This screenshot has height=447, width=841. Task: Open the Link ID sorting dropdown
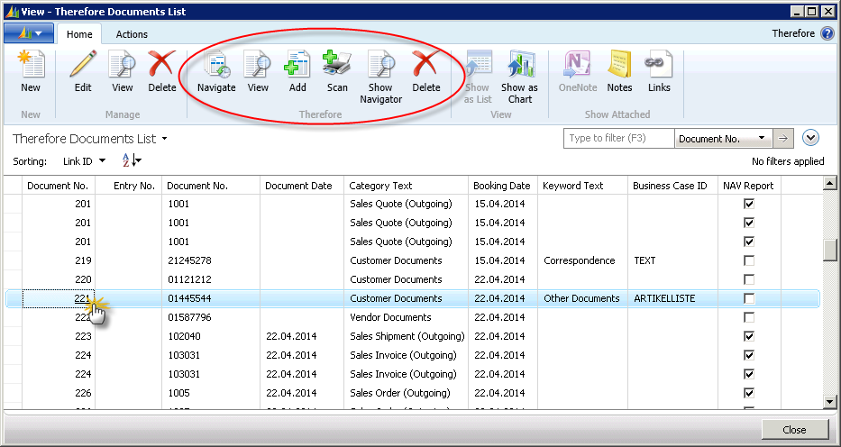102,161
